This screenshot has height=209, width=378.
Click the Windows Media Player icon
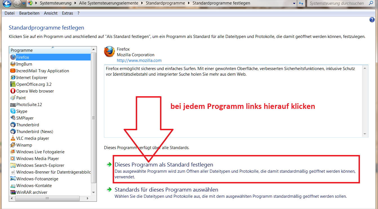tap(13, 158)
